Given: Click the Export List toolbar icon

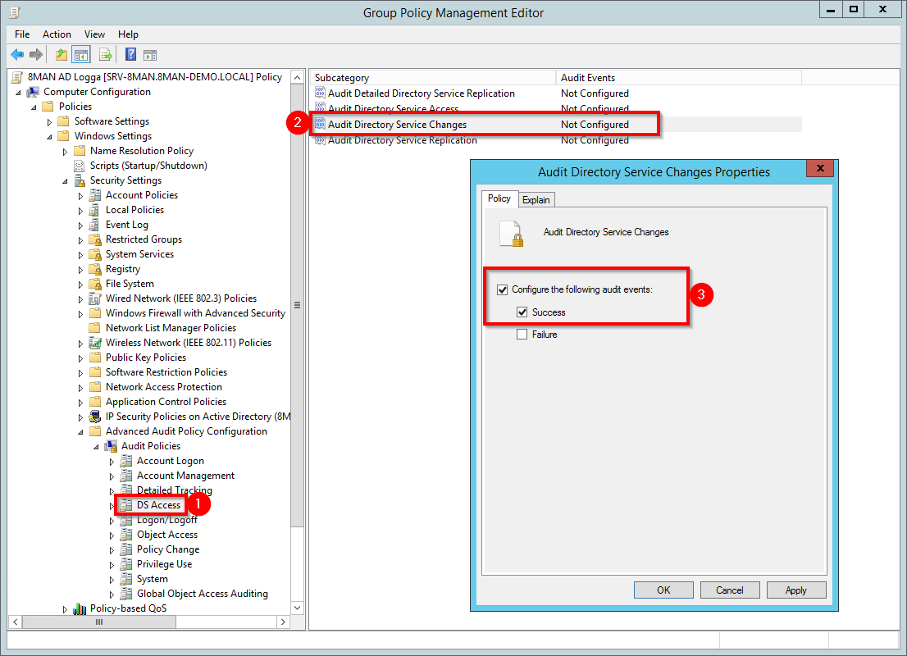Looking at the screenshot, I should [105, 55].
